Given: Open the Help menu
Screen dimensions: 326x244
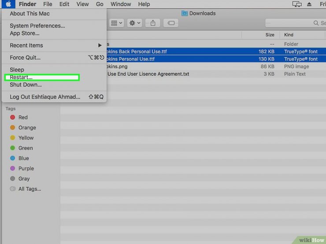Looking at the screenshot, I should (x=144, y=4).
